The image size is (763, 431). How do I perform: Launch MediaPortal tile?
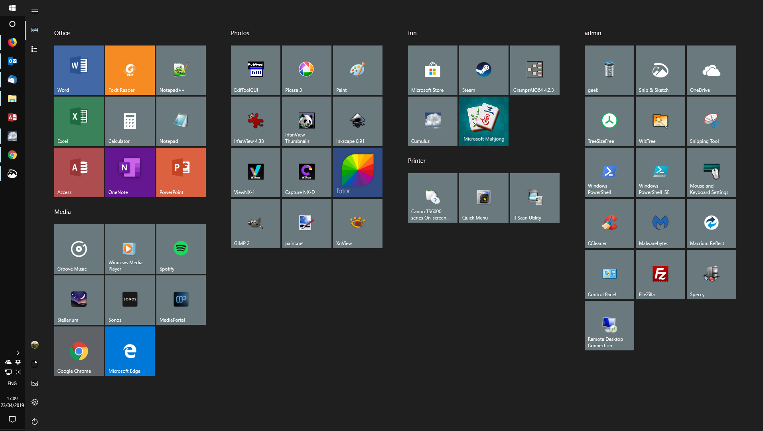(x=181, y=300)
